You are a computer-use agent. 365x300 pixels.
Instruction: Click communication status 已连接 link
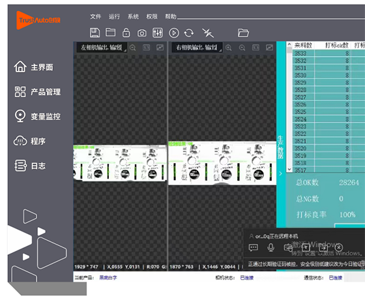click(336, 278)
